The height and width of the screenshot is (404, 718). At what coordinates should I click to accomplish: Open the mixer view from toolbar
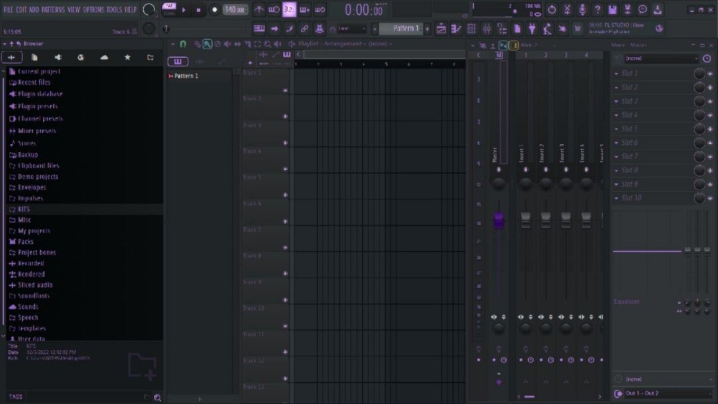486,29
